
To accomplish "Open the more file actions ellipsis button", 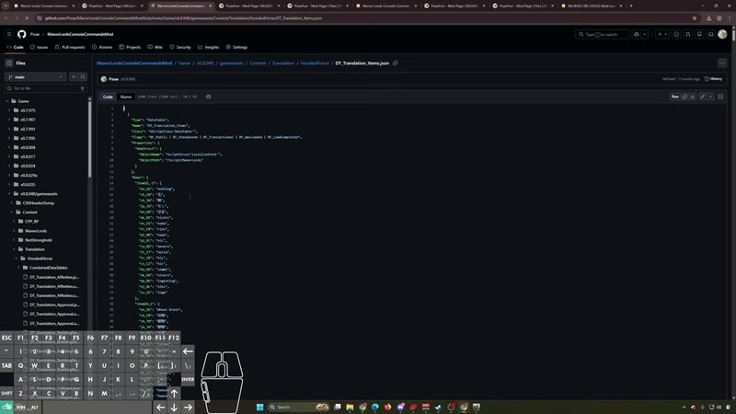I will pyautogui.click(x=722, y=63).
